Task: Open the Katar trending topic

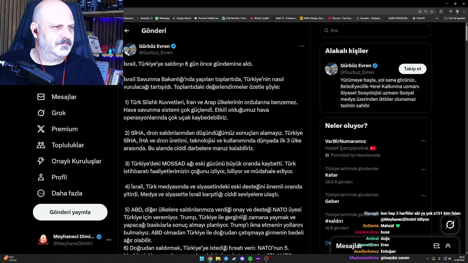Action: point(332,175)
